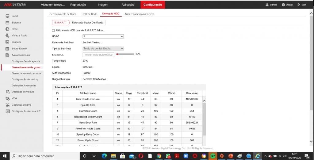Open the Imagem top menu tab
314x160 pixels.
[x=103, y=5]
